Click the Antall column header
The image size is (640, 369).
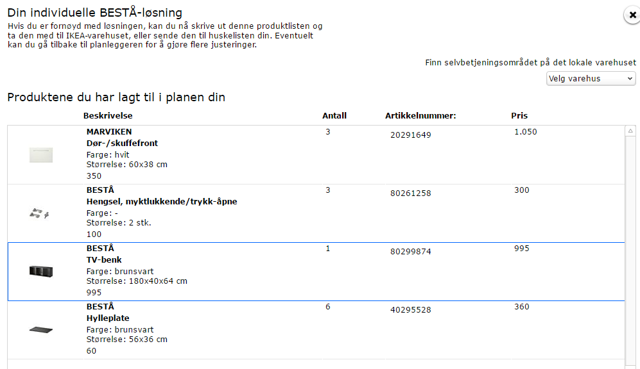[334, 116]
